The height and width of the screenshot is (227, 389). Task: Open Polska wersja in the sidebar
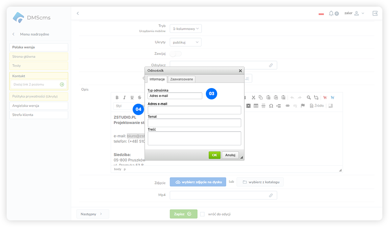coord(39,47)
